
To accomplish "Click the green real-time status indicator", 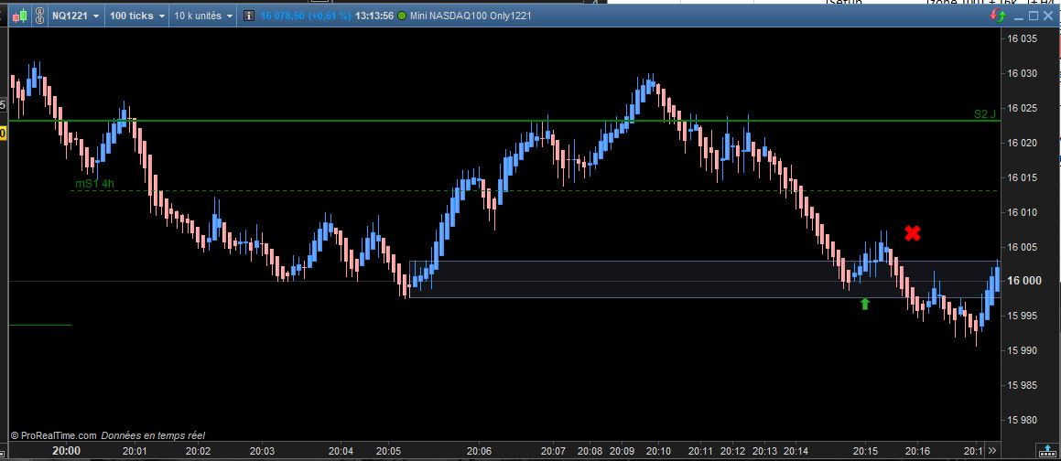I will [402, 16].
